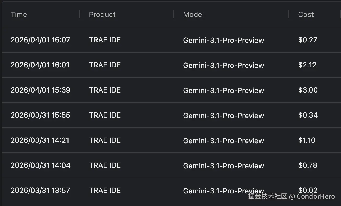341x206 pixels.
Task: Click the $2.12 cost value
Action: (x=307, y=65)
